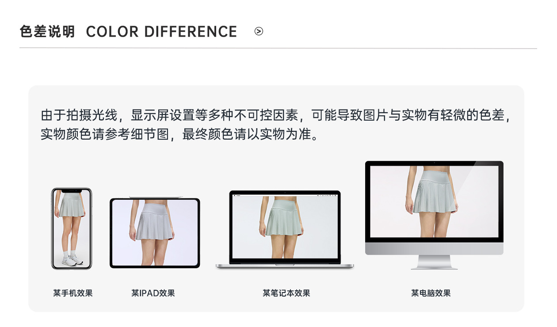This screenshot has width=557, height=327.
Task: Click the 某IPAD效果 caption
Action: 153,293
